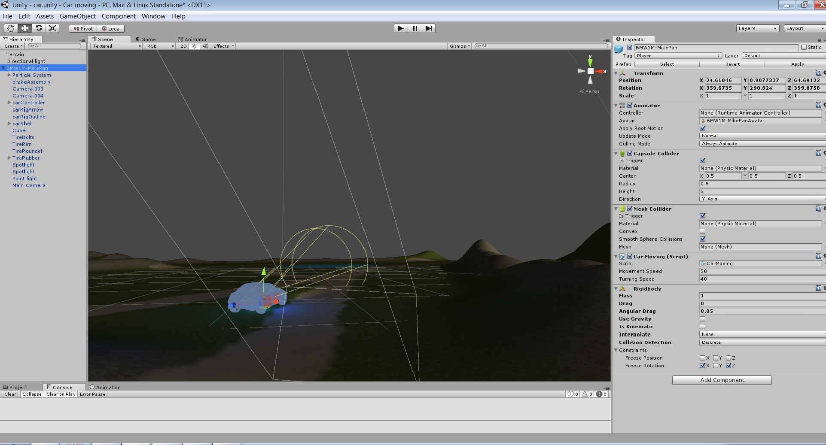The height and width of the screenshot is (445, 826).
Task: Open Capsule Collider help icon
Action: (x=818, y=153)
